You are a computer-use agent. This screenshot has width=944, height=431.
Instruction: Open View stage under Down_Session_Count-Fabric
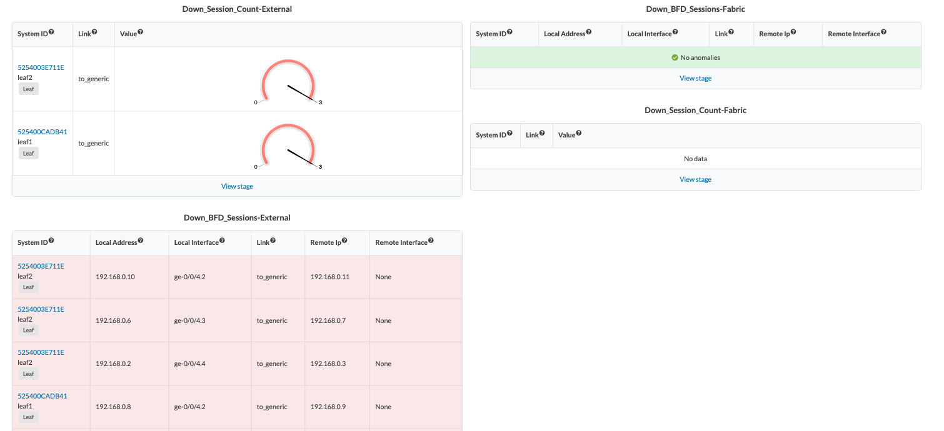click(x=695, y=179)
